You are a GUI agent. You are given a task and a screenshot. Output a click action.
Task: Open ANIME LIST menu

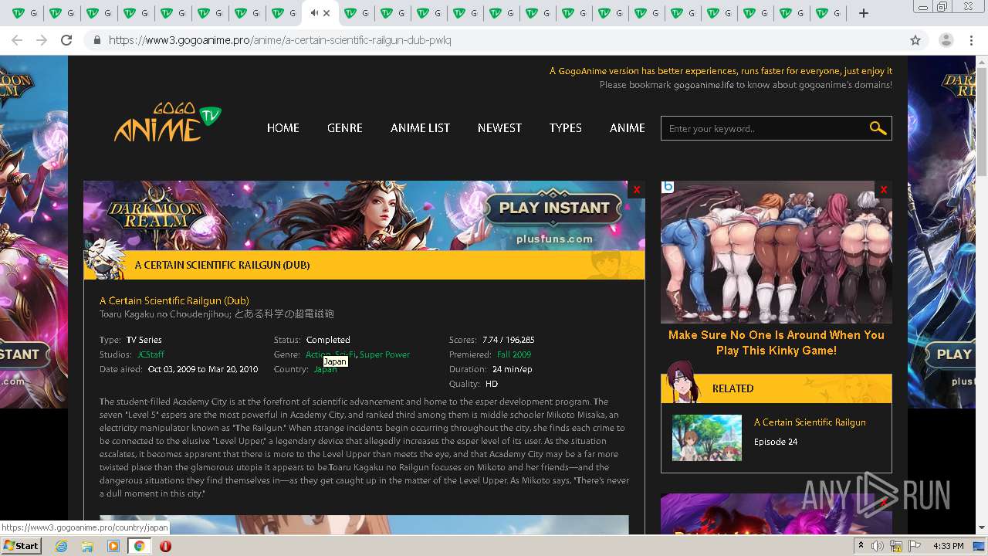[x=420, y=128]
